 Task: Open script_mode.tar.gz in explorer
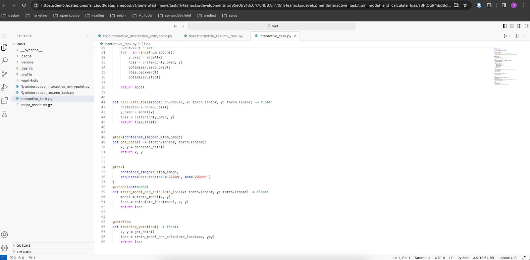[x=53, y=105]
